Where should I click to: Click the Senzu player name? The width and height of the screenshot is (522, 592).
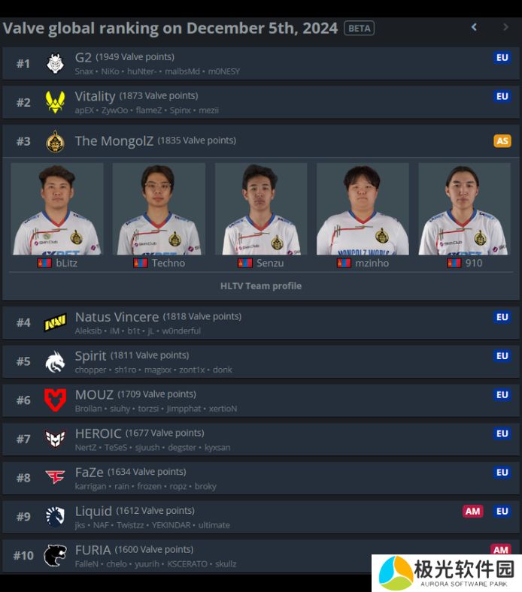coord(270,263)
